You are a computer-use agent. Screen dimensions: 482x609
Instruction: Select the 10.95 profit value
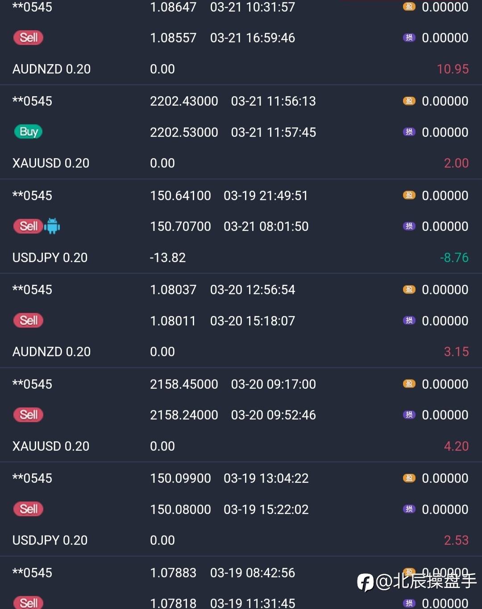453,69
